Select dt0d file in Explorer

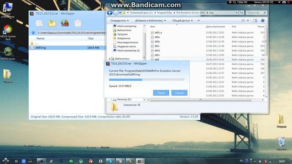(157, 51)
